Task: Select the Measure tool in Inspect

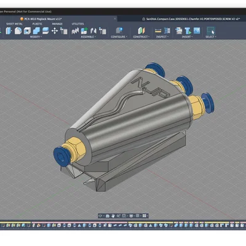Action: click(x=158, y=31)
